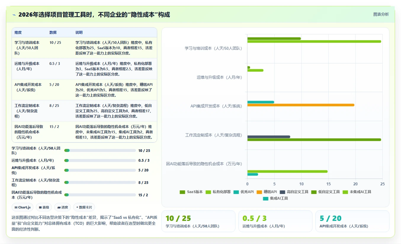This screenshot has height=244, width=401.
Task: Click the 运维与升级成本 progress bar
Action: click(100, 160)
